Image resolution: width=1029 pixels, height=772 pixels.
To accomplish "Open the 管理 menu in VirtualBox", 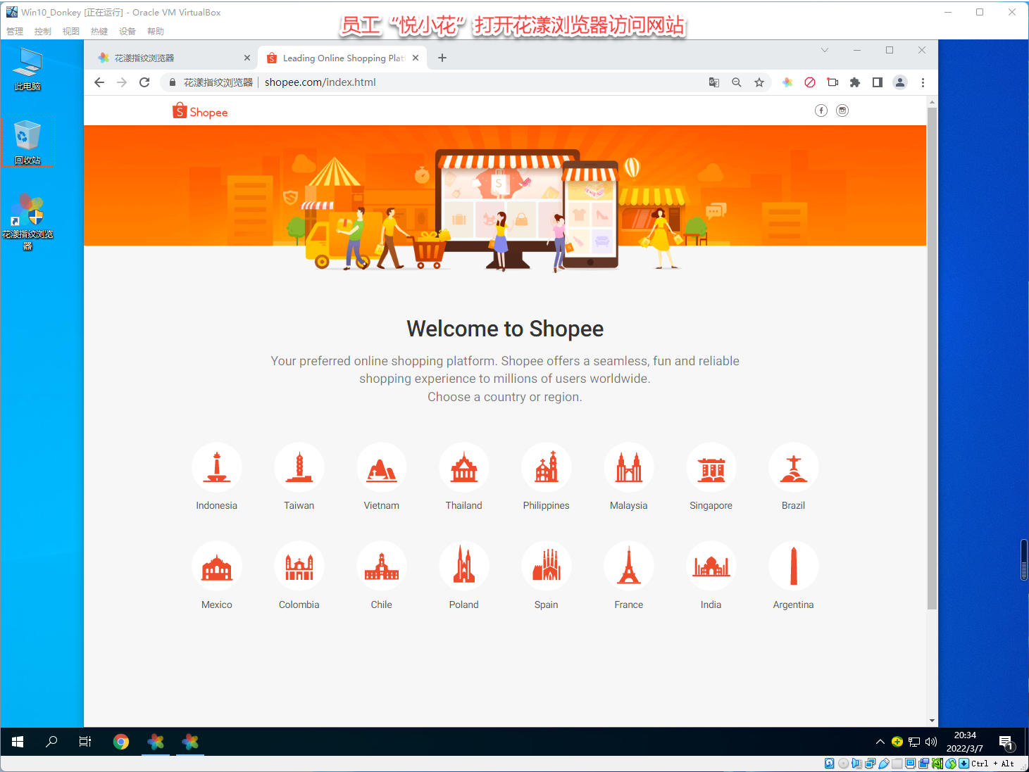I will point(15,31).
